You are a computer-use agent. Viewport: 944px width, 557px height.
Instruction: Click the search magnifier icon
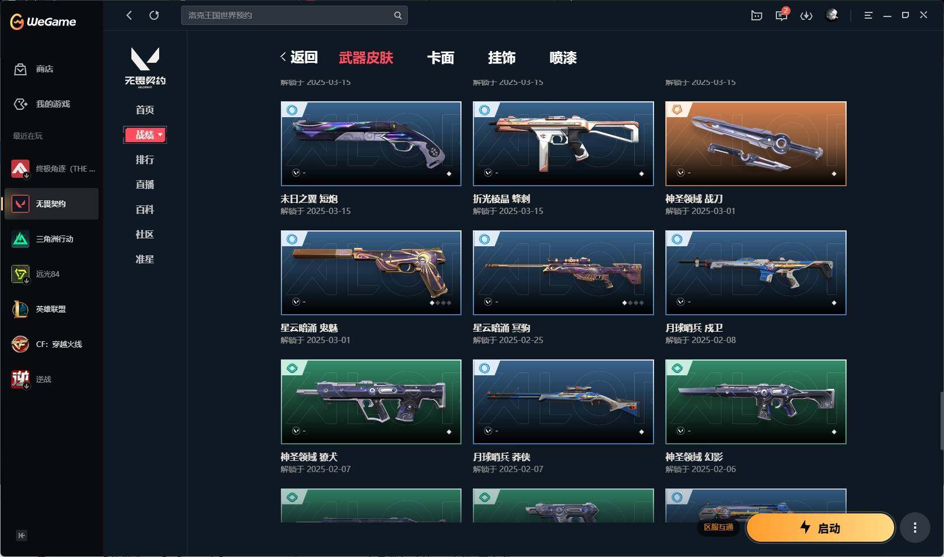(398, 15)
